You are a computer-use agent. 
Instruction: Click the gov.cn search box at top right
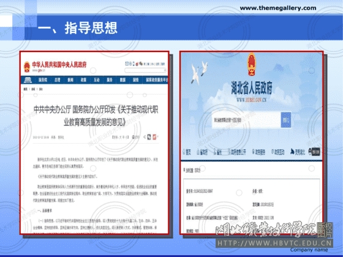pos(145,70)
